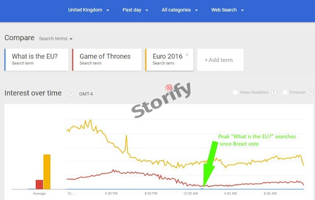
Task: Open the Web Search type dropdown
Action: pyautogui.click(x=227, y=10)
